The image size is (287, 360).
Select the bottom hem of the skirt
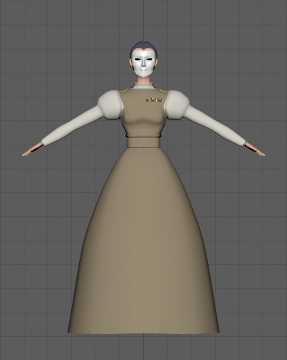pyautogui.click(x=143, y=333)
